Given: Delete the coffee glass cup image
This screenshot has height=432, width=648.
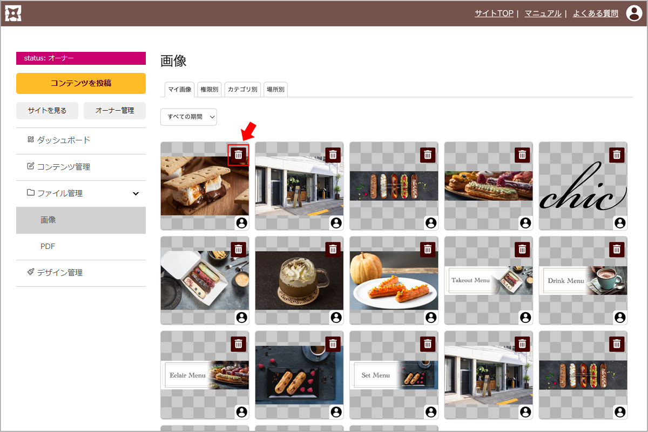Looking at the screenshot, I should [333, 249].
